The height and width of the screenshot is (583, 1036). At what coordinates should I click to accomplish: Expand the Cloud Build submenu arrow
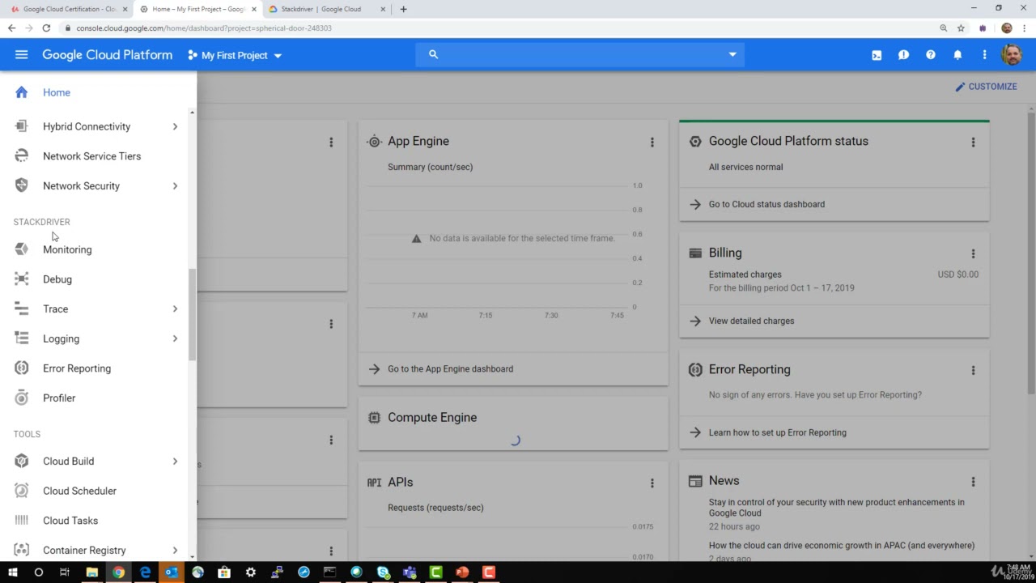tap(175, 462)
